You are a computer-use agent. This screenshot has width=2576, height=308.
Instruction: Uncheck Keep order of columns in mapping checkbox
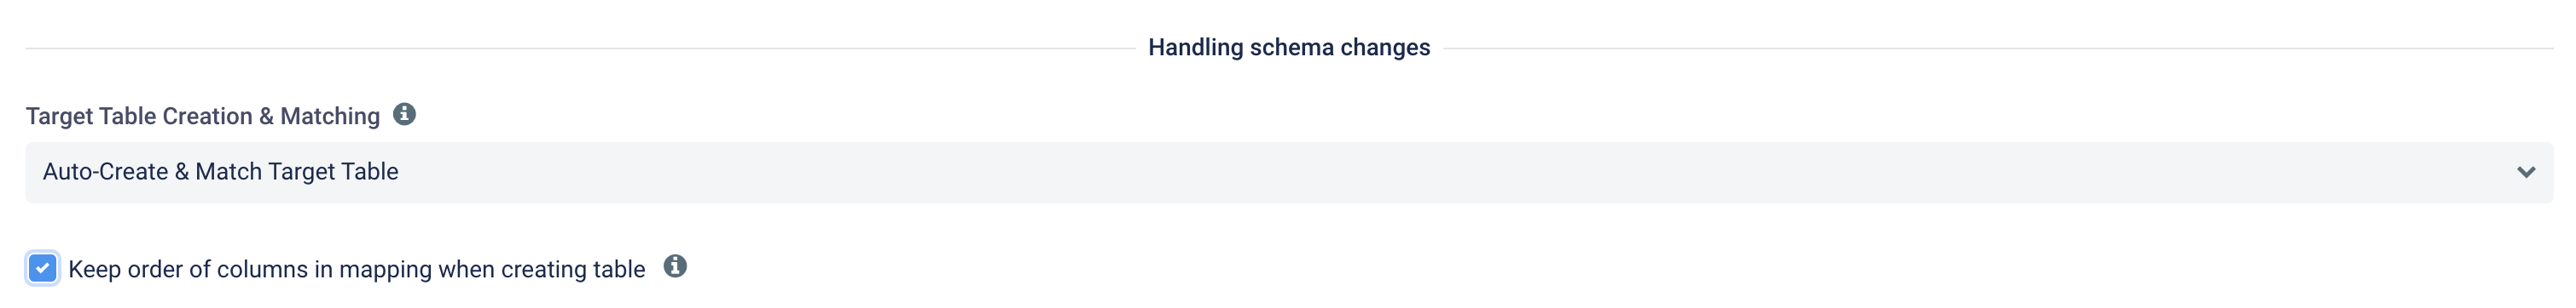[x=42, y=269]
